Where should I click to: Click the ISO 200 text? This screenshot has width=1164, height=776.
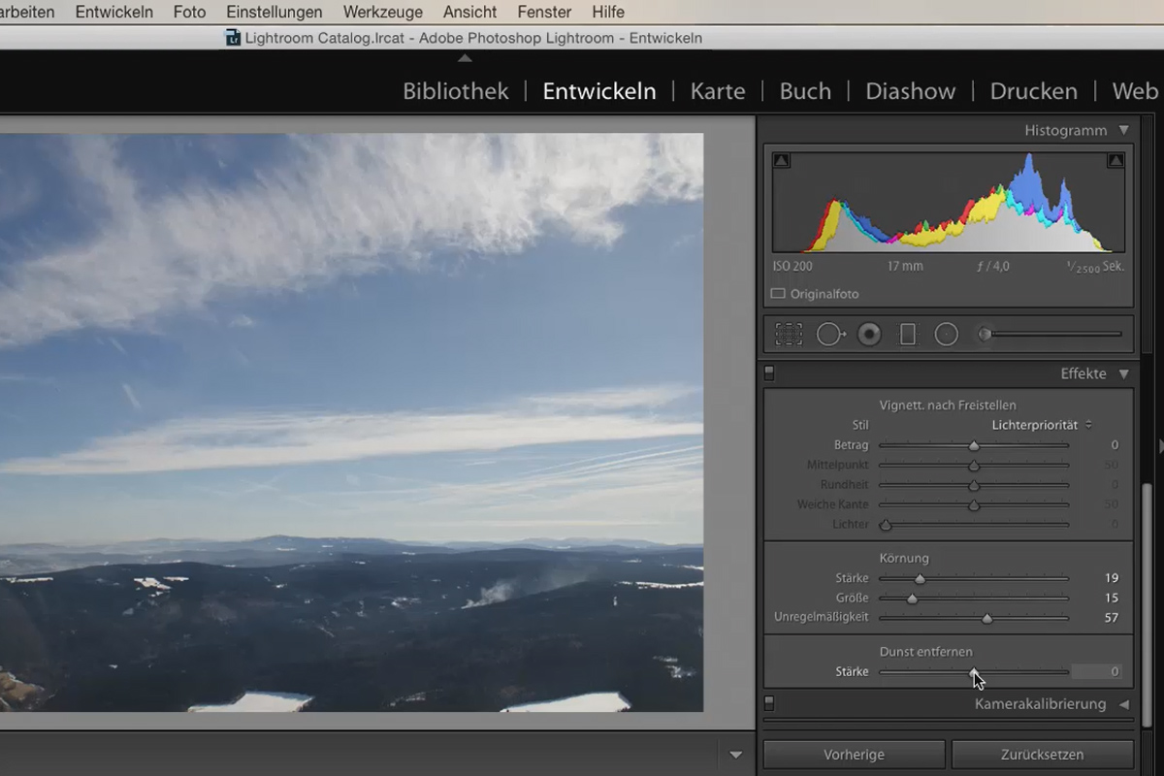pyautogui.click(x=792, y=266)
